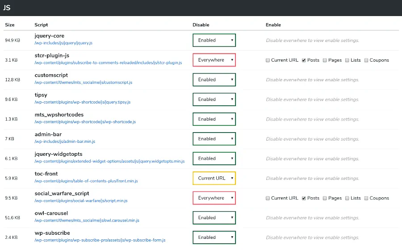402x250 pixels.
Task: Open the jquery-core Disable dropdown
Action: coord(214,40)
